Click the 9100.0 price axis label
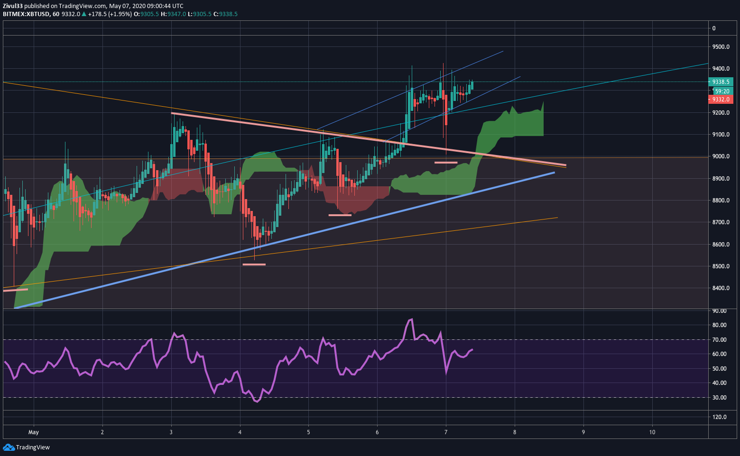This screenshot has height=456, width=740. tap(721, 135)
